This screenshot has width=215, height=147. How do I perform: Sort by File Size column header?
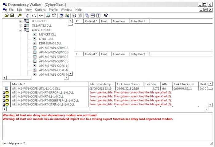[152, 84]
